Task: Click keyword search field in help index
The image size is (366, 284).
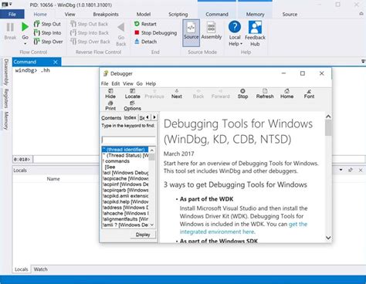Action: tap(128, 140)
